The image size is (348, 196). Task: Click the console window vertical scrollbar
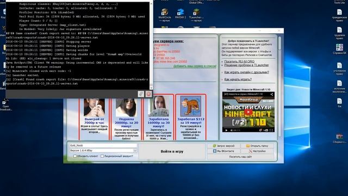click(x=151, y=46)
